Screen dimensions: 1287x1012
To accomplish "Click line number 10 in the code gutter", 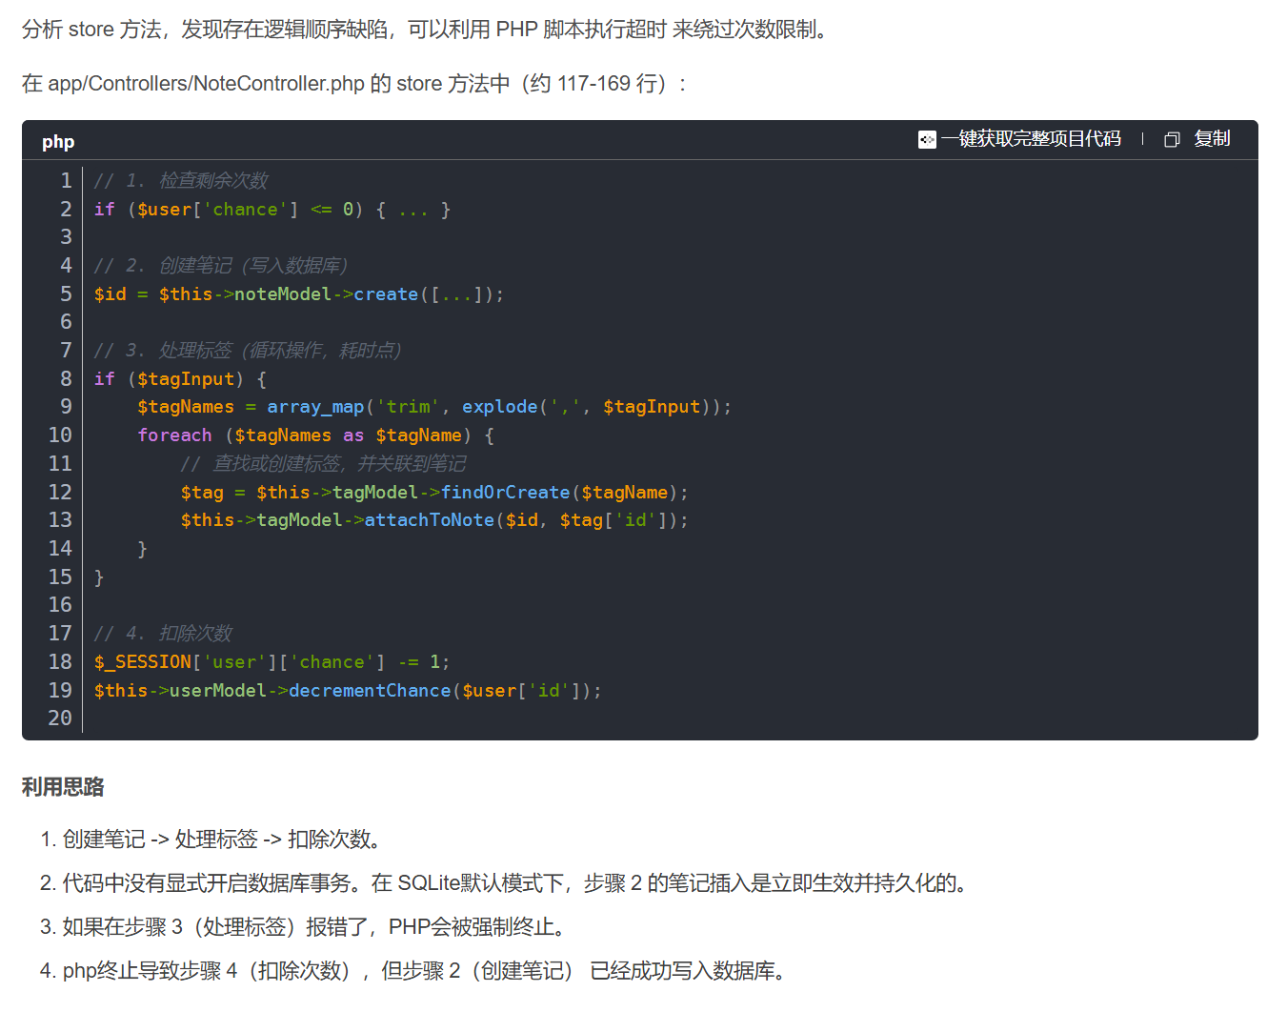I will click(x=60, y=435).
